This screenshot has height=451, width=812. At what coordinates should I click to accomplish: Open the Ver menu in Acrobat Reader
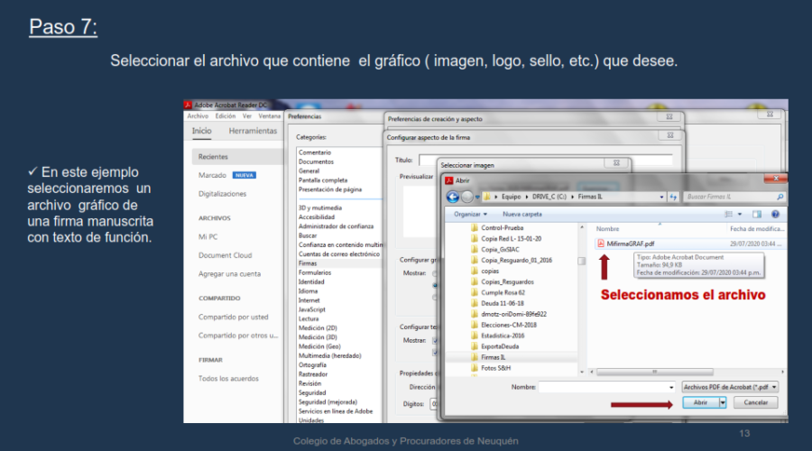(x=247, y=116)
